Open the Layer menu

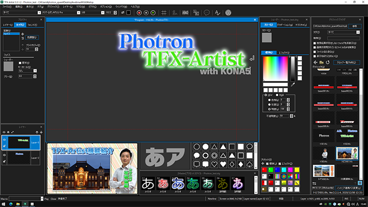tap(68, 7)
